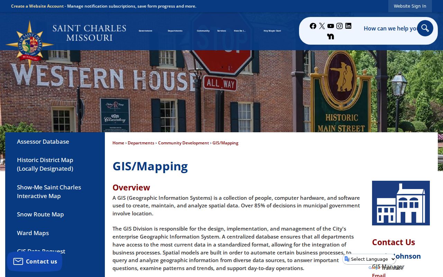Click the Website Sign In button
443x277 pixels.
click(410, 6)
